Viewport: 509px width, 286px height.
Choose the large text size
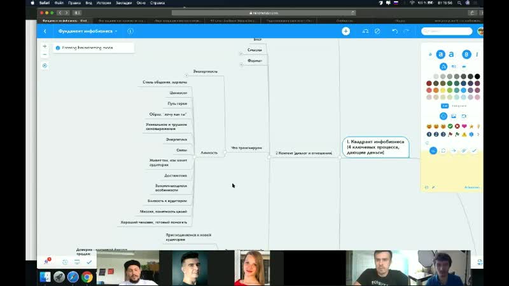pyautogui.click(x=451, y=55)
